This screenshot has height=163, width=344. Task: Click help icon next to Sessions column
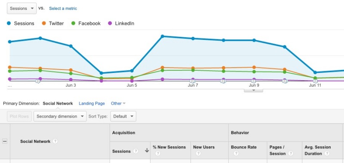pyautogui.click(x=136, y=151)
